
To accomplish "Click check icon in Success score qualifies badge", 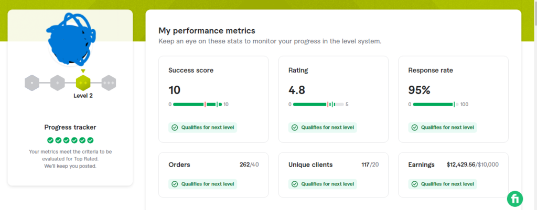I will tap(175, 127).
